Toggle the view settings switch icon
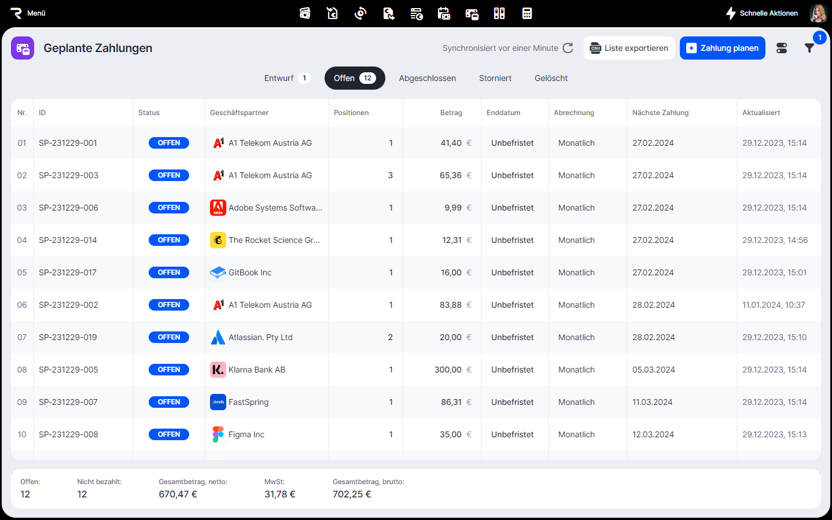 [x=782, y=48]
